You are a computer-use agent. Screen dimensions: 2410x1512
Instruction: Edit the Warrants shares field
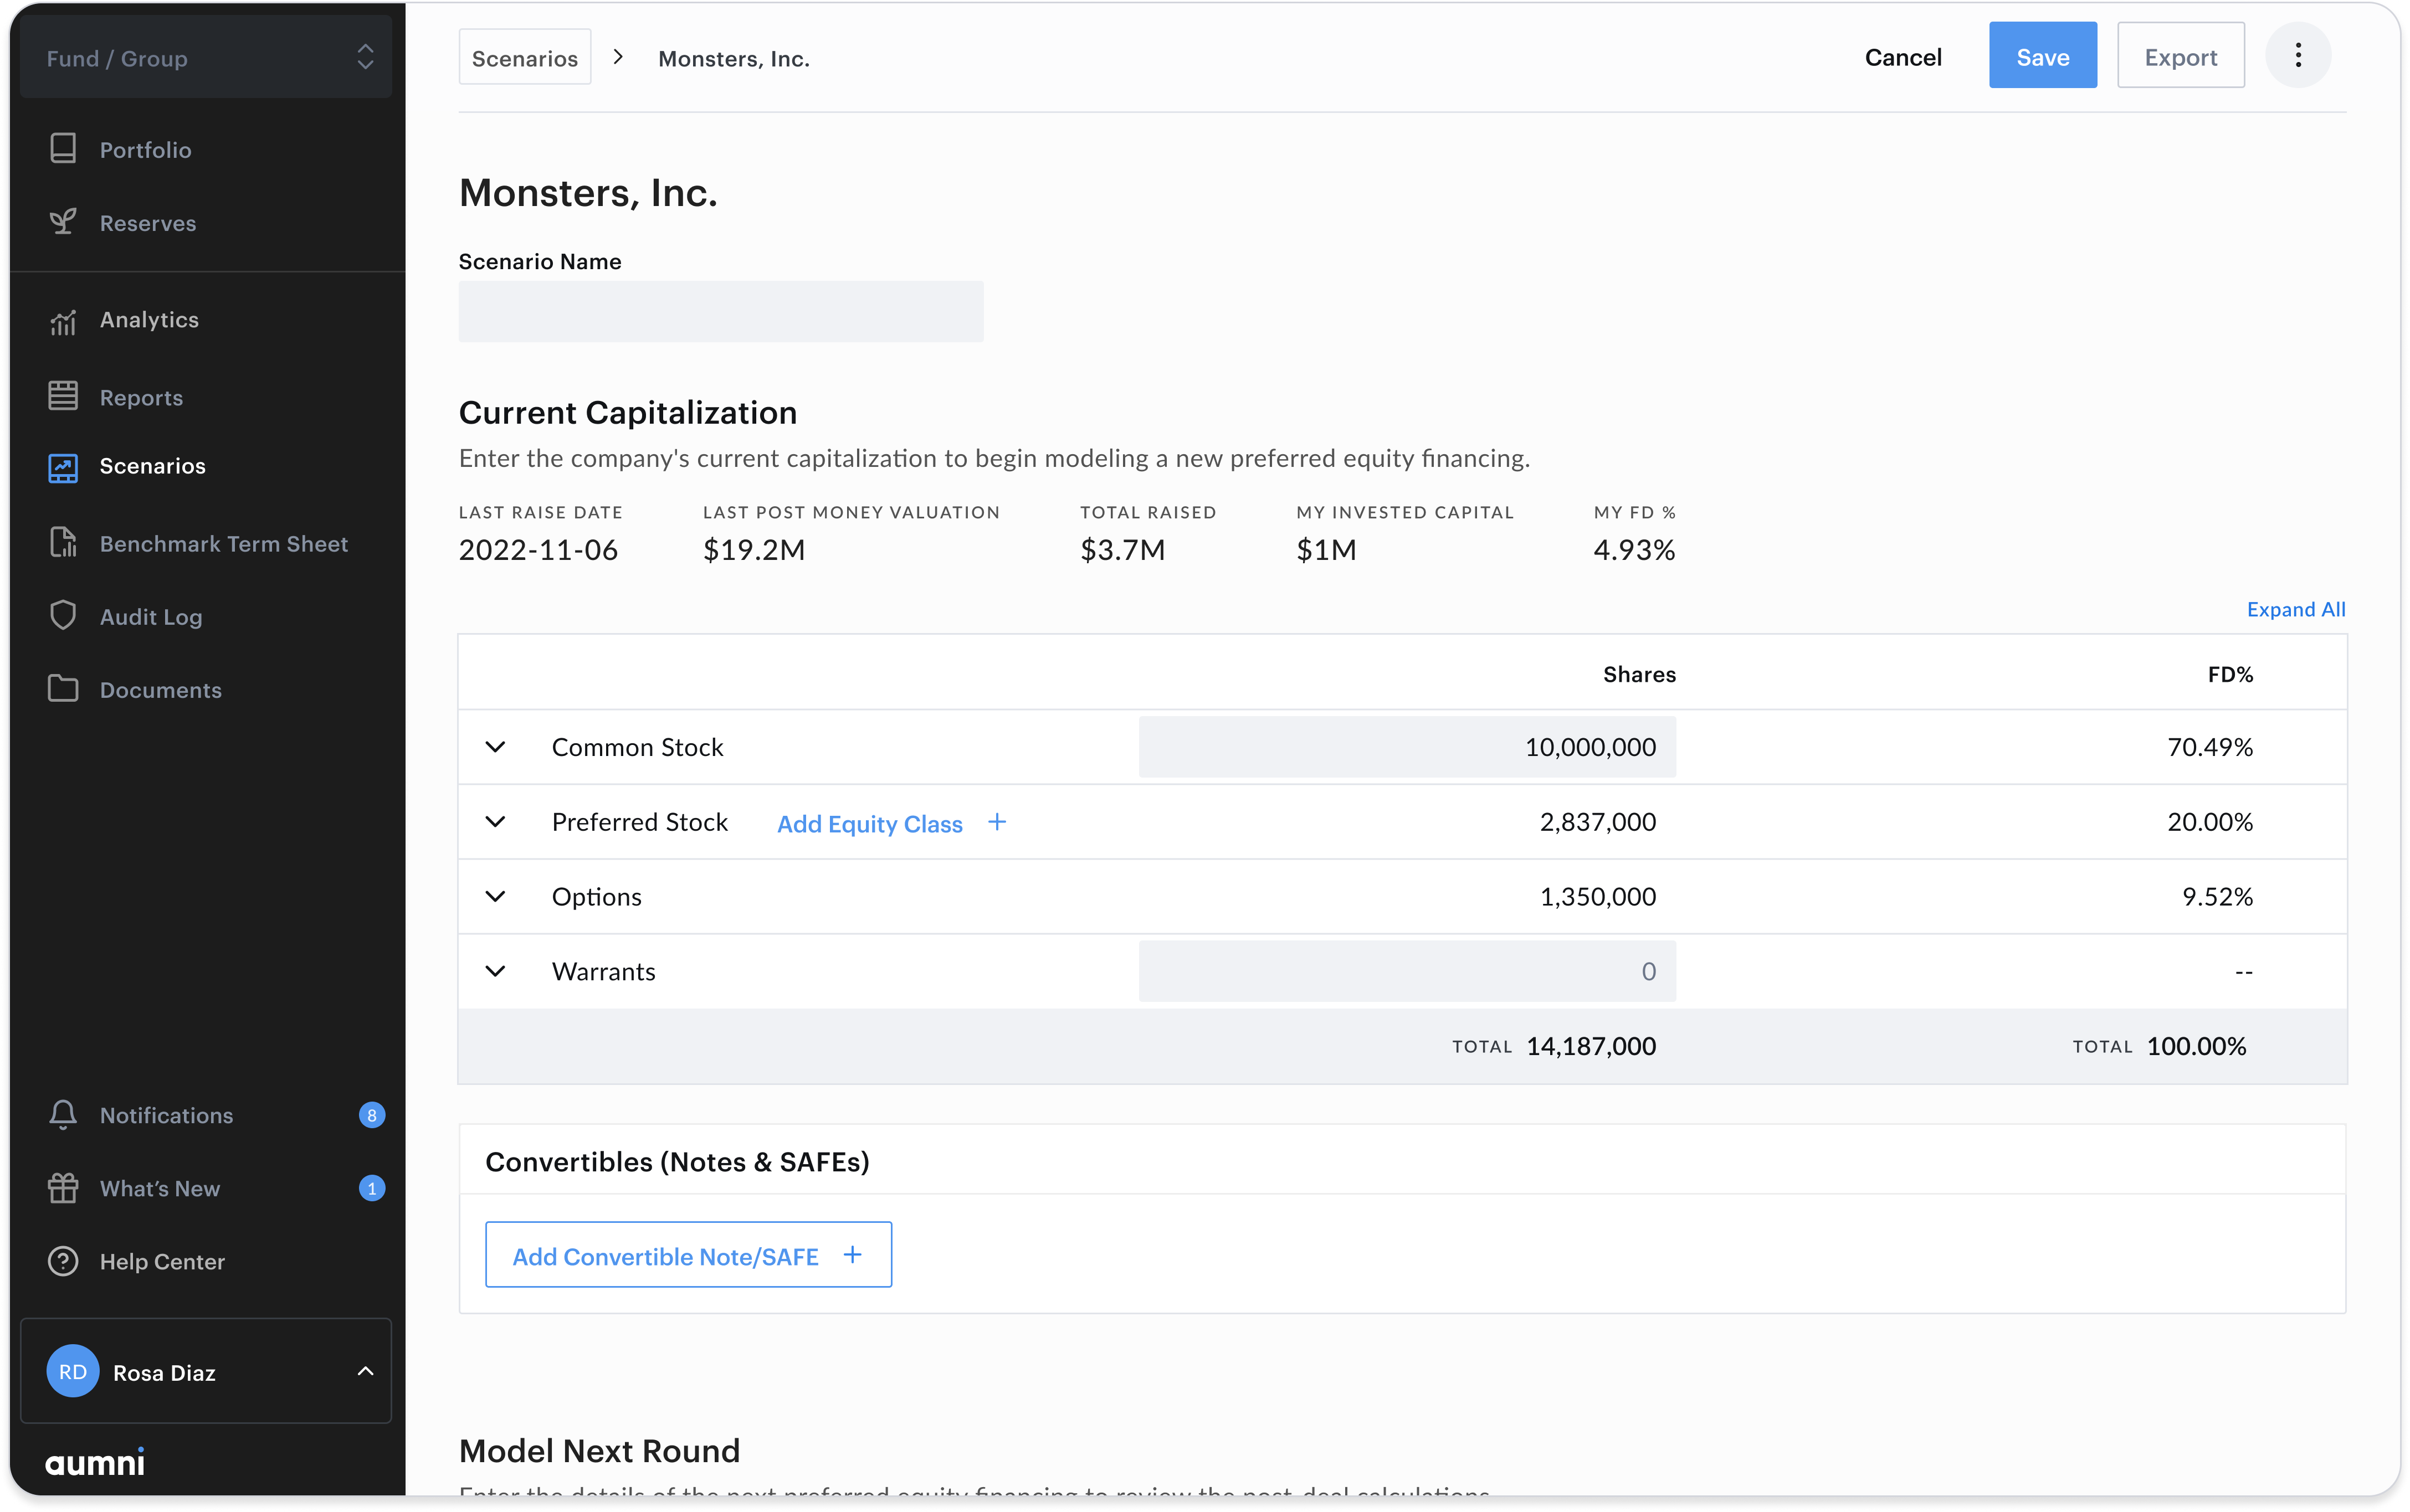1407,971
